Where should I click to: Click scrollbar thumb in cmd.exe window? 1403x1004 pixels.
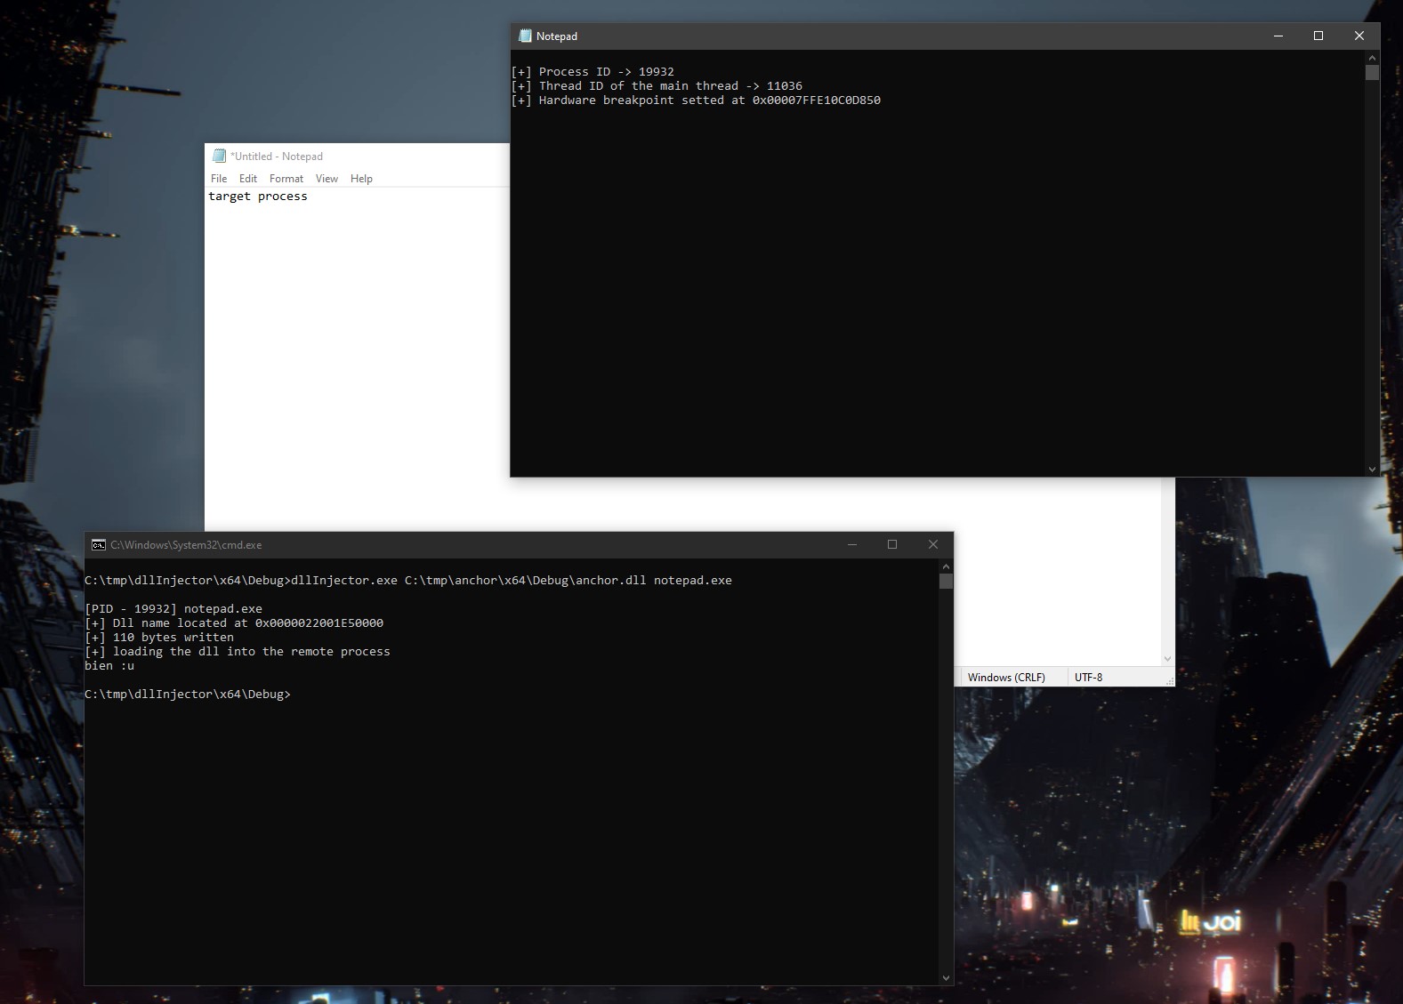point(946,582)
